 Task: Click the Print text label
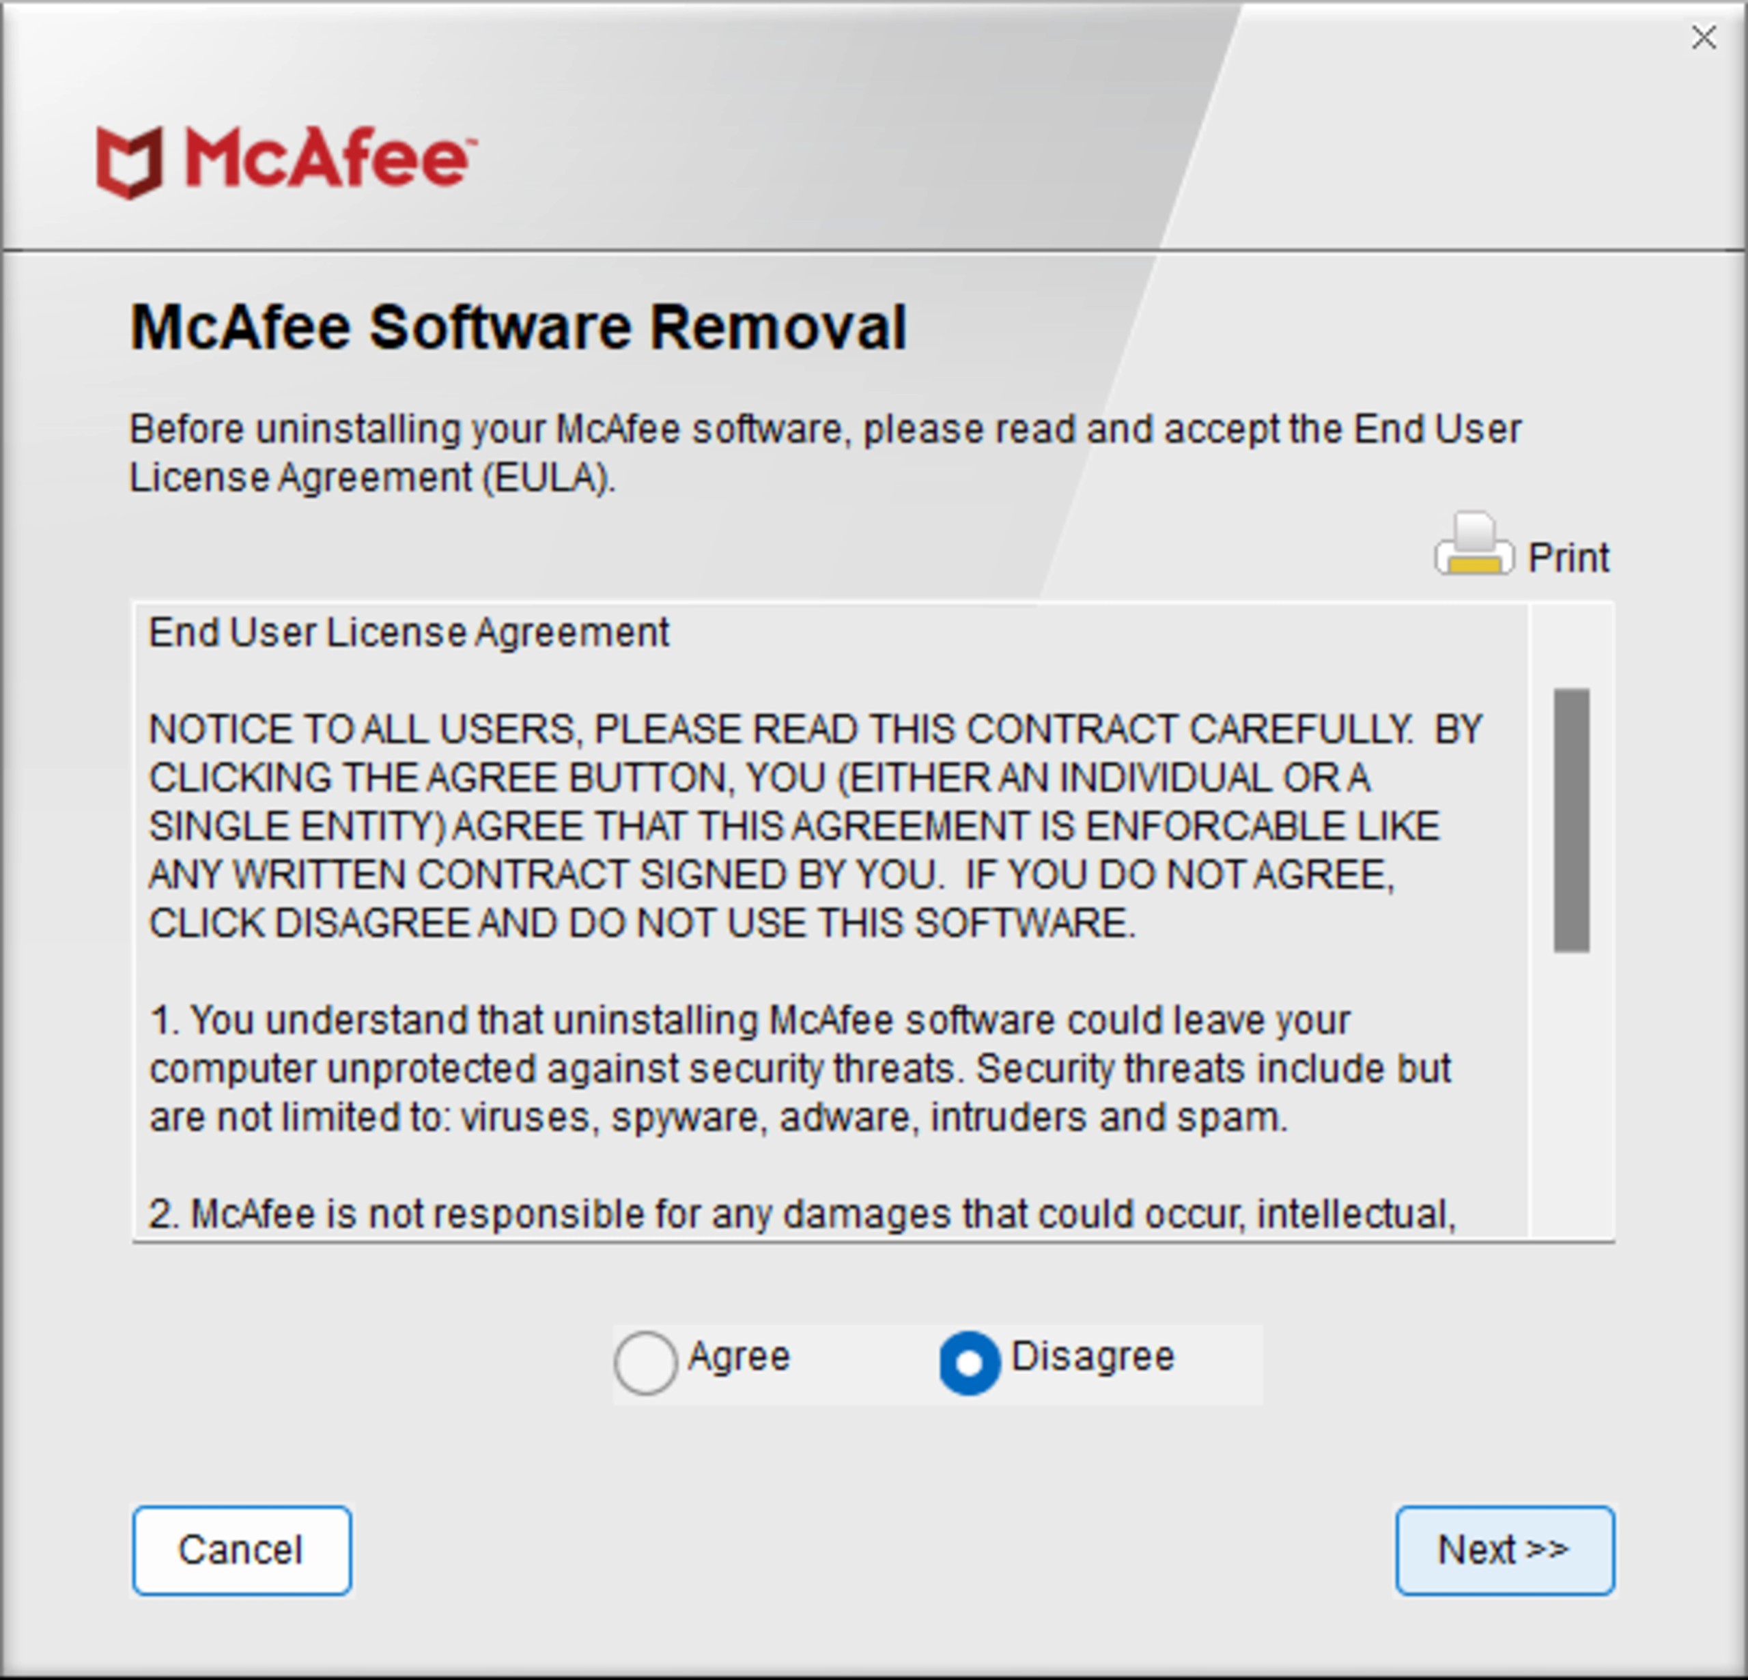(1568, 558)
